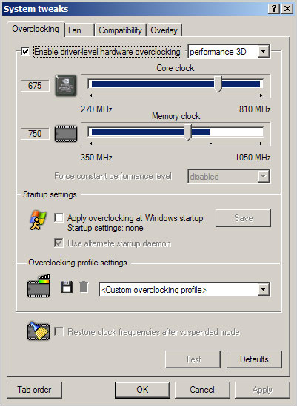The image size is (297, 406).
Task: Enable Apply overclocking at Windows startup
Action: point(59,217)
